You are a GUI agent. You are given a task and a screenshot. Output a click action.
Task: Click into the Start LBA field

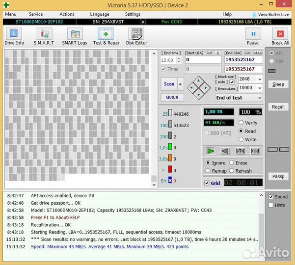pyautogui.click(x=203, y=59)
